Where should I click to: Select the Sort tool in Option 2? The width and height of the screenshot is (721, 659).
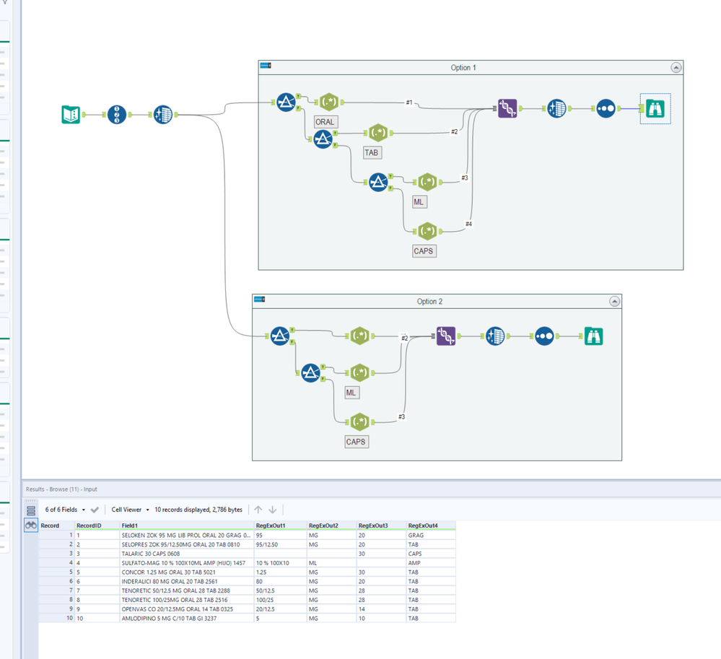(544, 336)
